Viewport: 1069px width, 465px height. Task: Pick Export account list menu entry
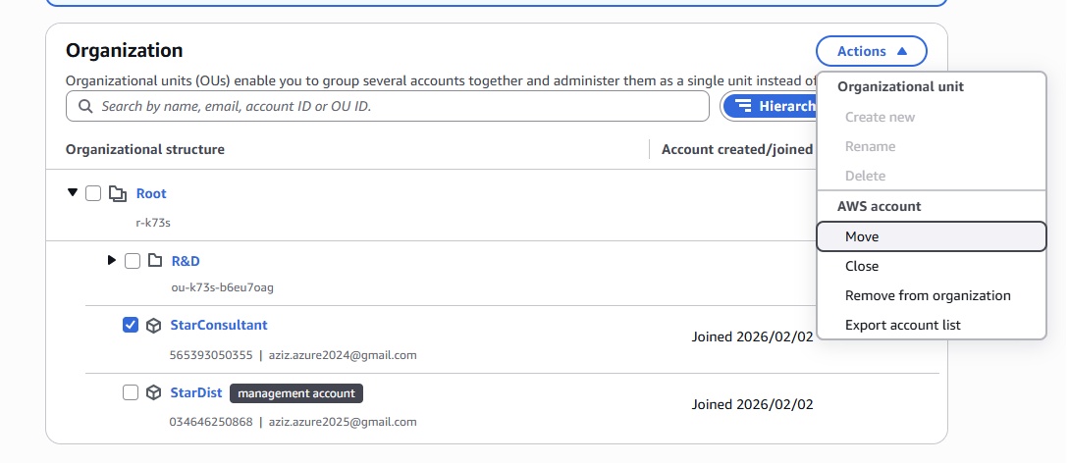902,325
